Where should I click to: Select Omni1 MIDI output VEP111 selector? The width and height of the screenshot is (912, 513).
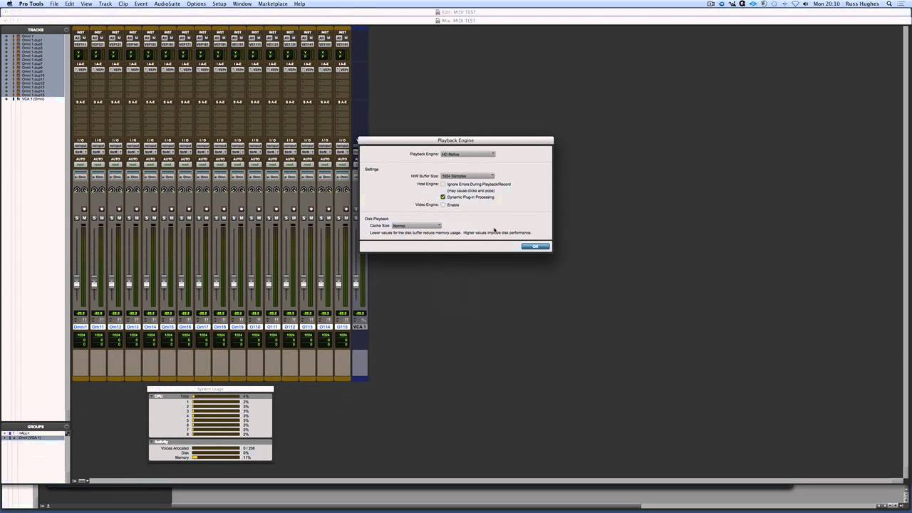[x=81, y=44]
